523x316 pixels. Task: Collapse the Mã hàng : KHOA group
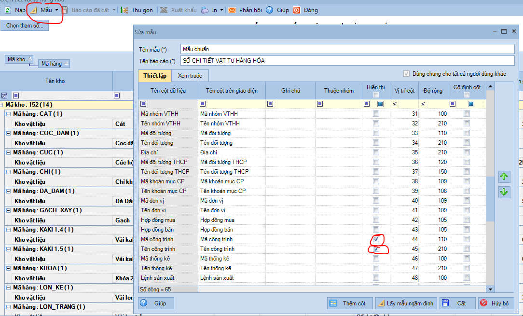pyautogui.click(x=9, y=268)
